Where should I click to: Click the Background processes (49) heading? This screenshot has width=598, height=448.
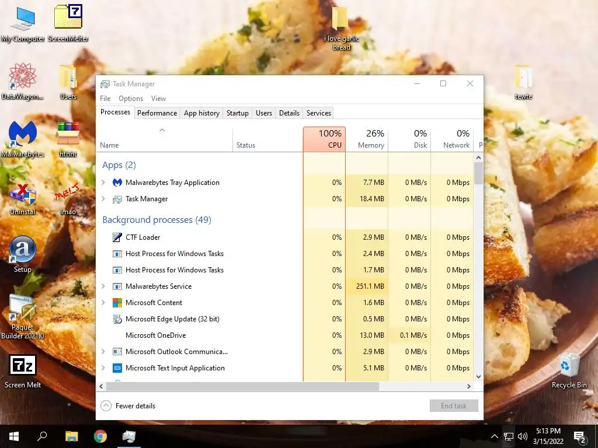point(157,220)
